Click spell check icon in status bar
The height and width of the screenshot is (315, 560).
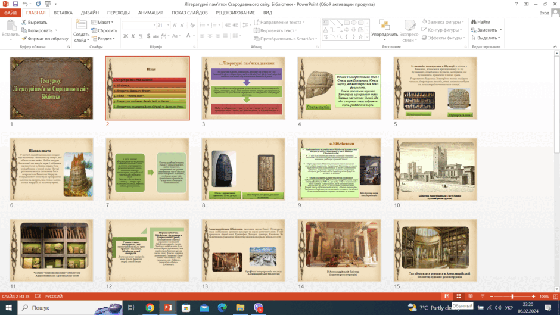point(38,297)
